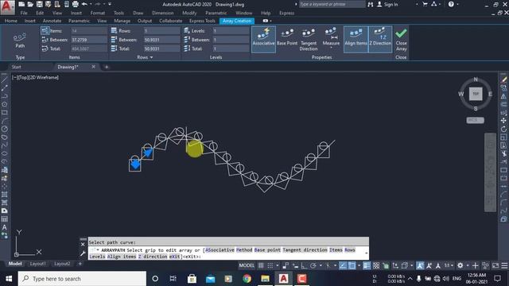Select the Rectangle tool in left toolbar
This screenshot has width=509, height=286.
(x=4, y=113)
